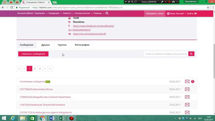Go back with the browser arrow
The width and height of the screenshot is (215, 121).
coord(3,7)
